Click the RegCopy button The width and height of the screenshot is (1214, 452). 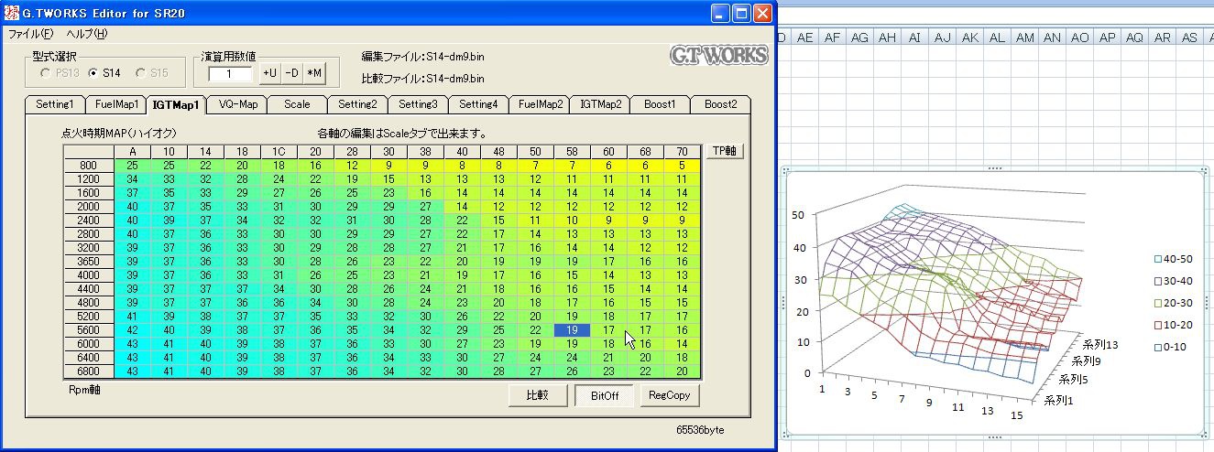[670, 395]
